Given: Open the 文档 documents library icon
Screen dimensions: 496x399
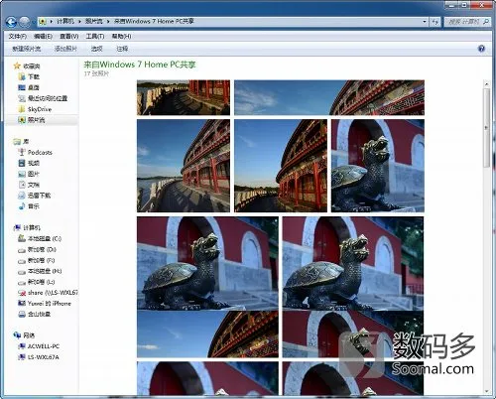Looking at the screenshot, I should [x=22, y=185].
